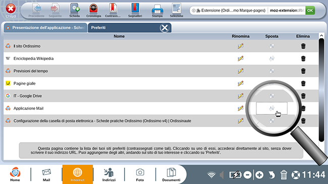328x184 pixels.
Task: Click the Sposta column header
Action: click(x=271, y=36)
